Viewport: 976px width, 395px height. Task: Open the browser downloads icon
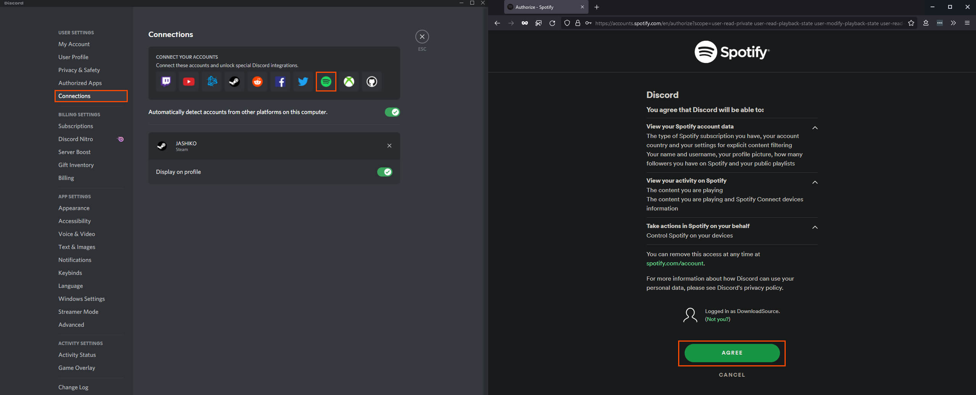pyautogui.click(x=926, y=23)
